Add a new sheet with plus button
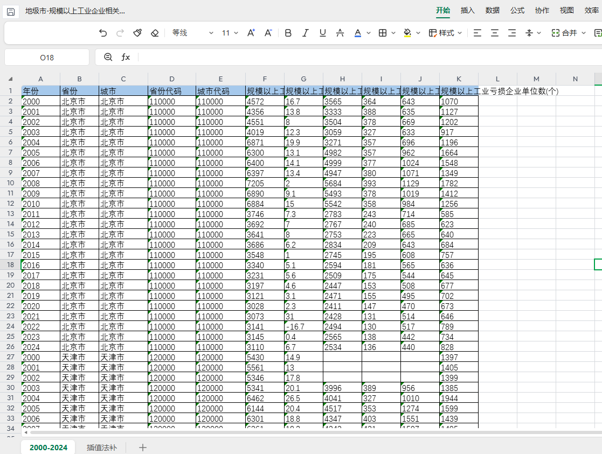The image size is (602, 454). (x=143, y=447)
